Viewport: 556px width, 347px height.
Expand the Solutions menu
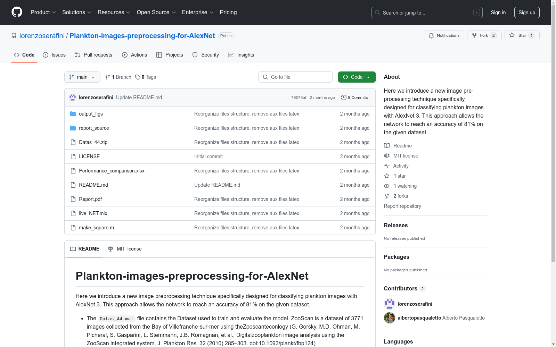click(x=77, y=12)
